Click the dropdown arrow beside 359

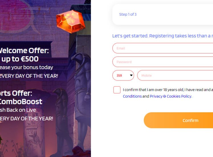coord(131,76)
